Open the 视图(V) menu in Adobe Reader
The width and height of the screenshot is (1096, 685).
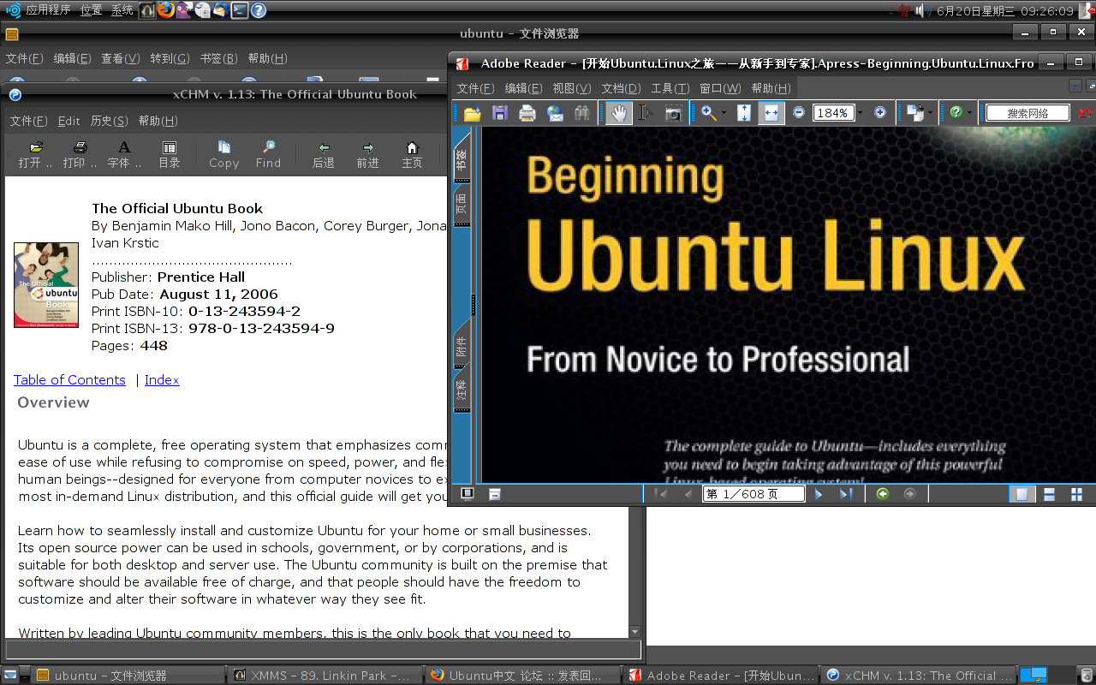pyautogui.click(x=571, y=88)
